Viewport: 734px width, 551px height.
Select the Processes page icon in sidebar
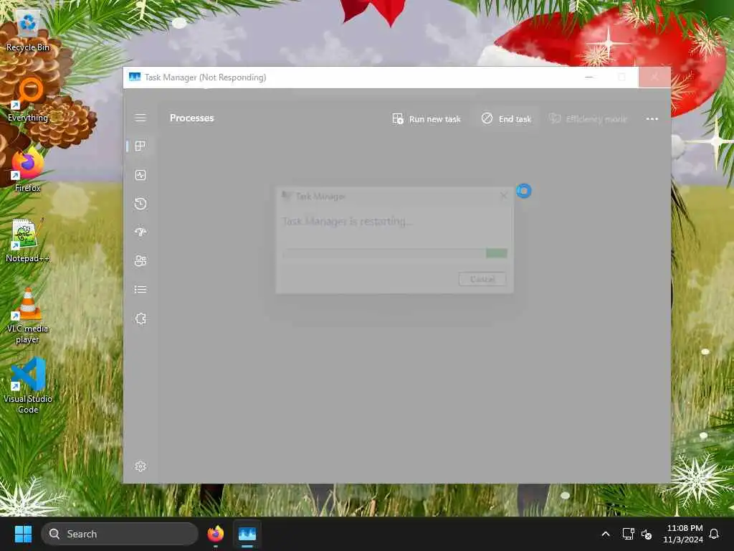[x=140, y=146]
